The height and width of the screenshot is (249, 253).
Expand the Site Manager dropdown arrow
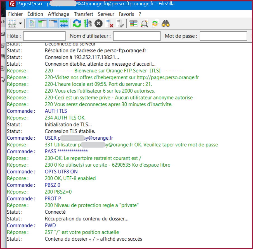click(x=20, y=24)
